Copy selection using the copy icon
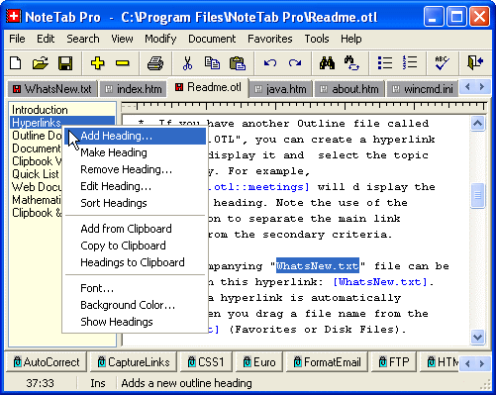Screen dimensions: 496x395 tap(212, 62)
